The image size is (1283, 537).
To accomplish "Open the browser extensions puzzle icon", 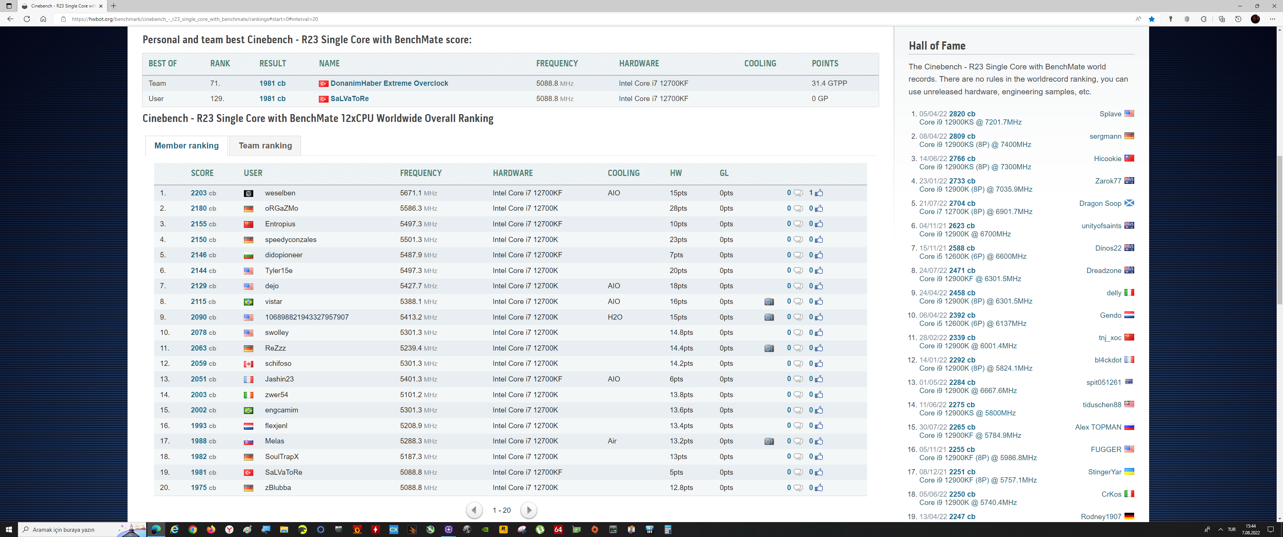I will tap(1204, 19).
